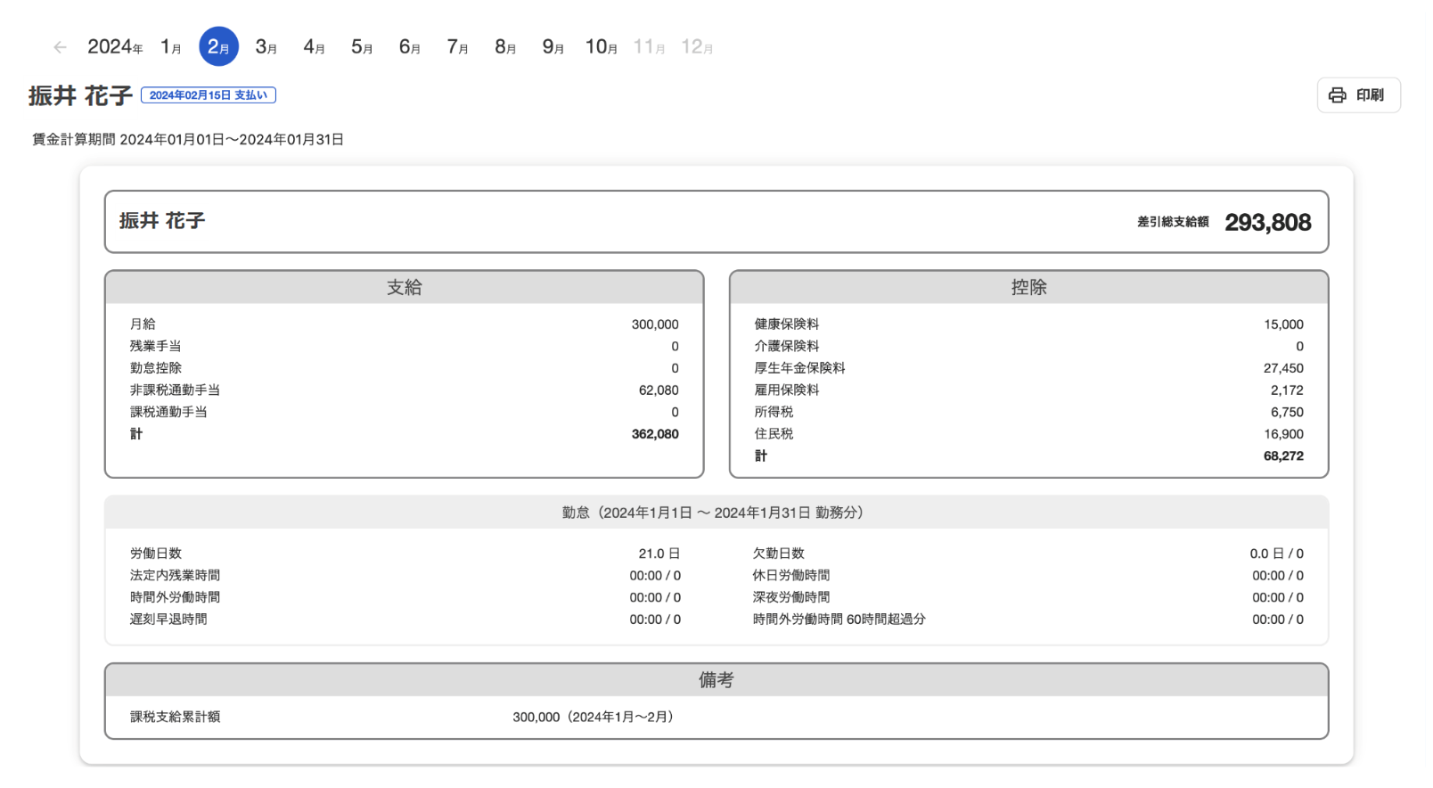Click the 厚生年金保険料 value 27,450
This screenshot has height=788, width=1433.
pyautogui.click(x=1283, y=368)
